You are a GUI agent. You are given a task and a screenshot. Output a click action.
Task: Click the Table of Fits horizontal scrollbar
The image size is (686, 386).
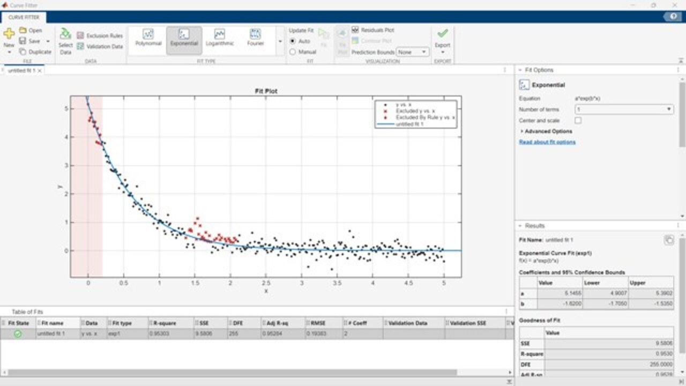tap(230, 373)
